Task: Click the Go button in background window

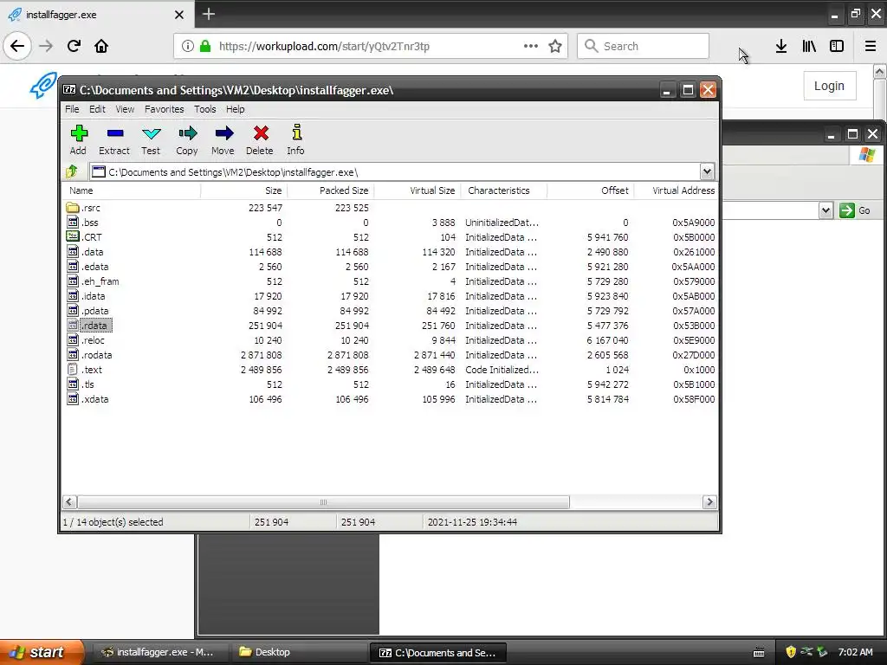Action: coord(855,210)
